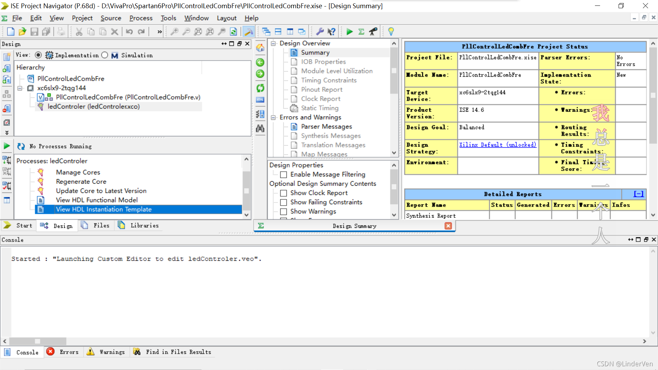Click the New file icon in the toolbar
The image size is (658, 370).
[x=11, y=32]
